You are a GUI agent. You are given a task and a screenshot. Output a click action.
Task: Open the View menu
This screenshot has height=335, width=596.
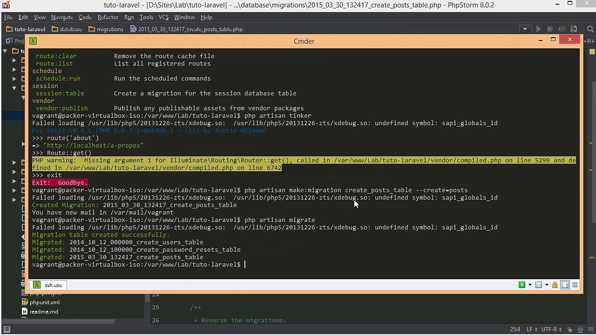(x=40, y=17)
